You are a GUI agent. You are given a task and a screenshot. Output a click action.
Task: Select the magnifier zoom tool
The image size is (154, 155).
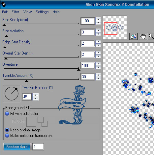[151, 36]
